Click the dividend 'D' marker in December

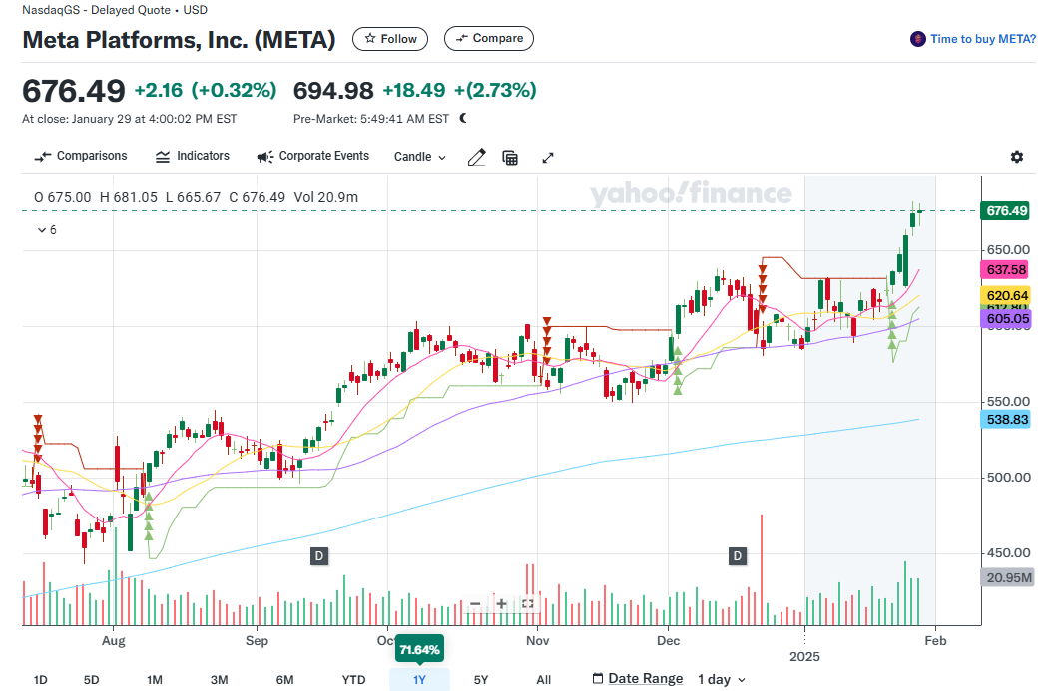pyautogui.click(x=737, y=556)
